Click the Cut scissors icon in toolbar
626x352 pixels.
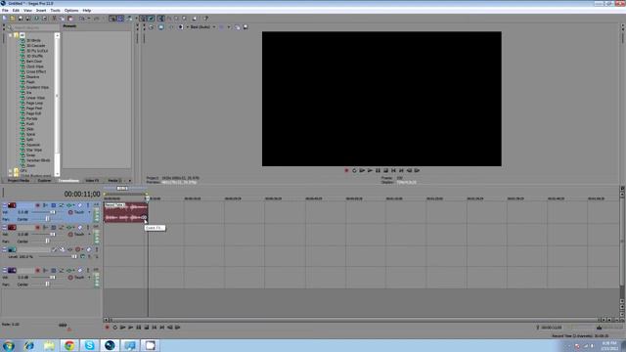[x=55, y=19]
